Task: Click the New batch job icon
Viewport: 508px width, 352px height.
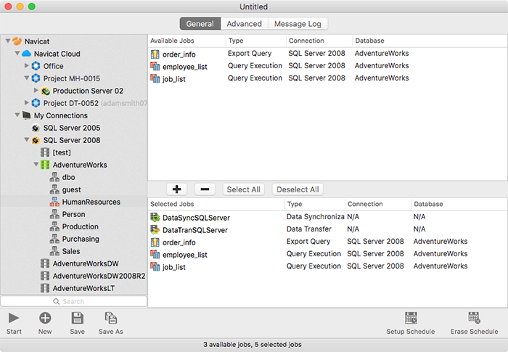Action: [x=45, y=318]
